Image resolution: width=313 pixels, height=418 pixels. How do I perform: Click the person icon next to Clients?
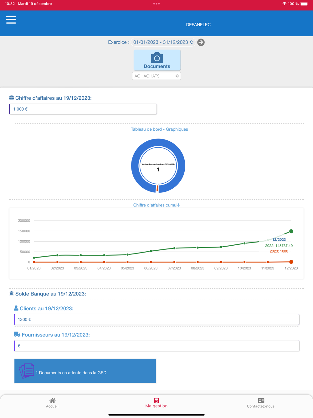click(x=16, y=308)
